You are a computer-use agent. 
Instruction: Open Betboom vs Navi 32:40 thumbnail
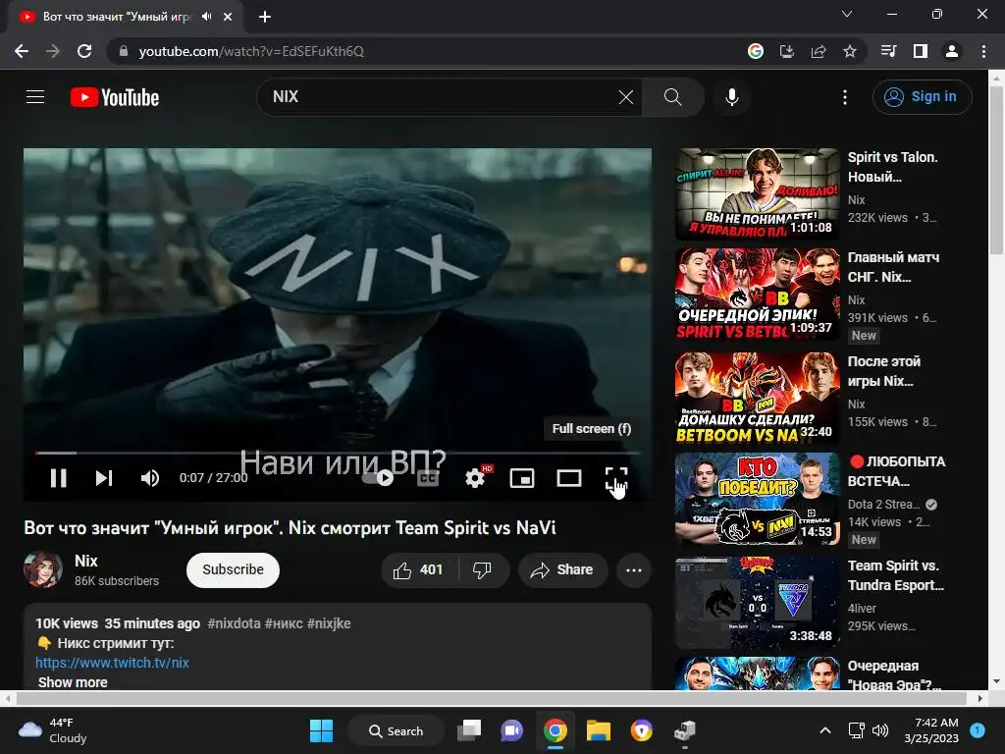click(758, 399)
